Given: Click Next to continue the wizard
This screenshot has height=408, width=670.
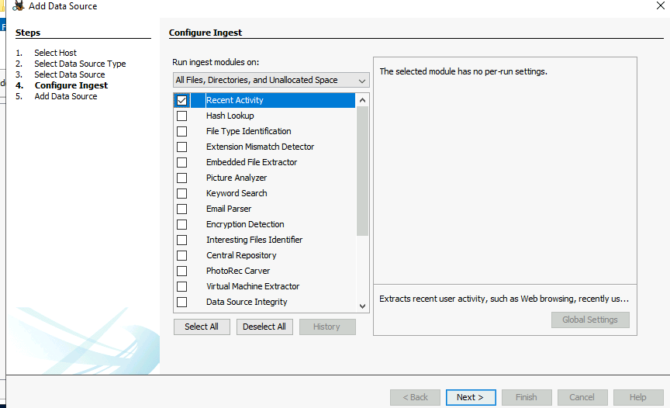Looking at the screenshot, I should coord(470,397).
